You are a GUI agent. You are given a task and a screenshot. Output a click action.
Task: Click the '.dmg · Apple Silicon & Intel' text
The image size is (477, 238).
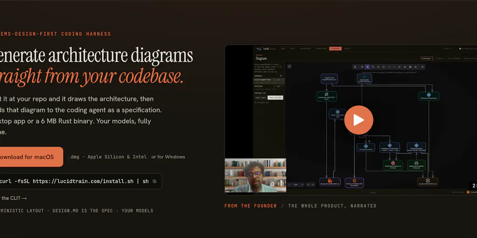tap(108, 157)
